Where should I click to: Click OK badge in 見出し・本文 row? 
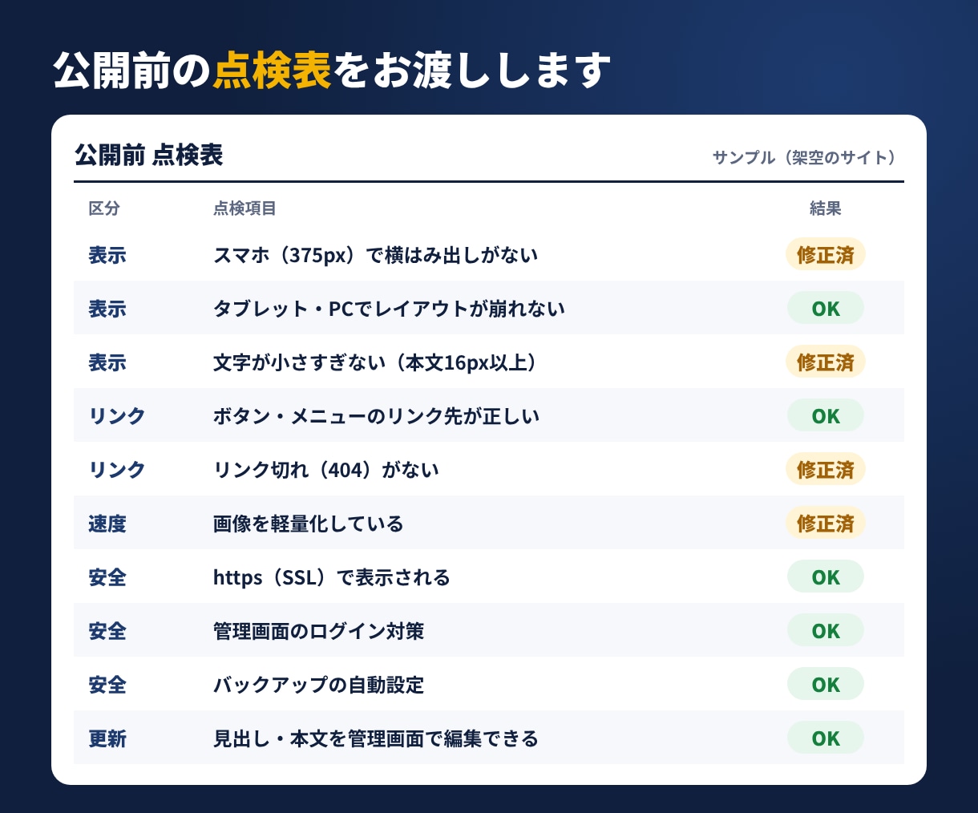[x=825, y=738]
